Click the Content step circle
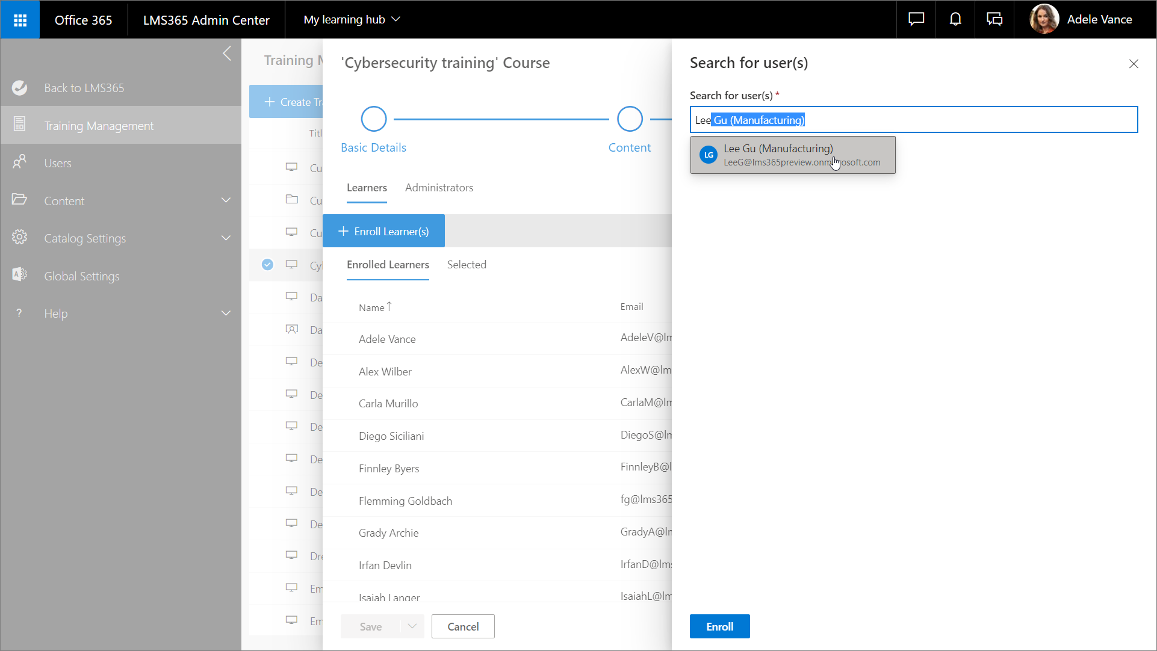Viewport: 1157px width, 651px height. (630, 119)
